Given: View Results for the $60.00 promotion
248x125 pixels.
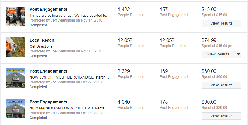Looking at the screenshot, I should pyautogui.click(x=221, y=85).
